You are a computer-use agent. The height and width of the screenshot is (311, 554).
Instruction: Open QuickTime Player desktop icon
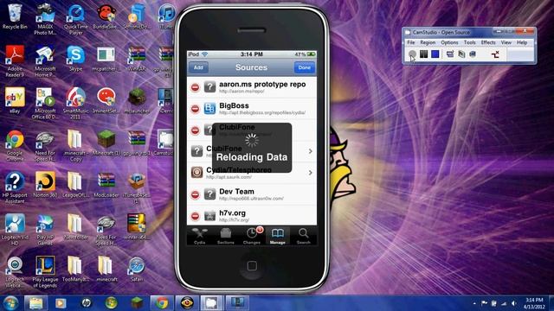75,19
